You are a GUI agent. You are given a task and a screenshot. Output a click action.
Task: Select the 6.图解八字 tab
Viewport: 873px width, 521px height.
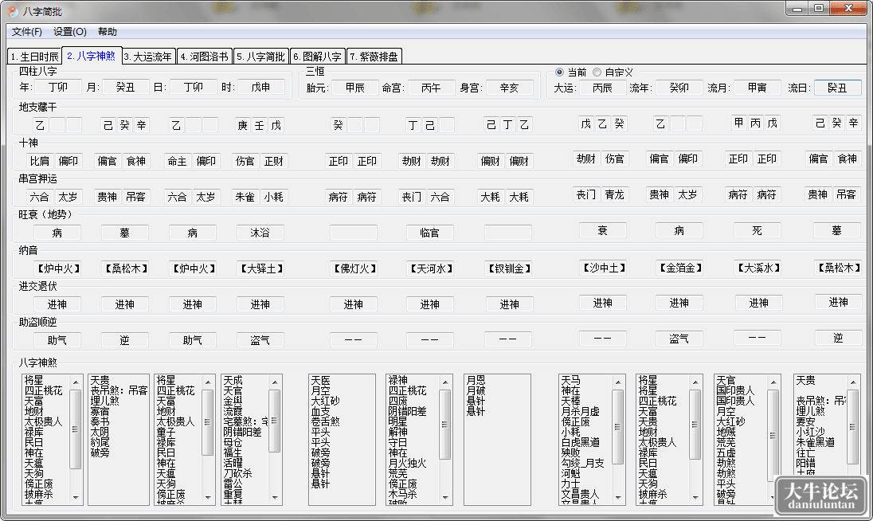(x=317, y=57)
